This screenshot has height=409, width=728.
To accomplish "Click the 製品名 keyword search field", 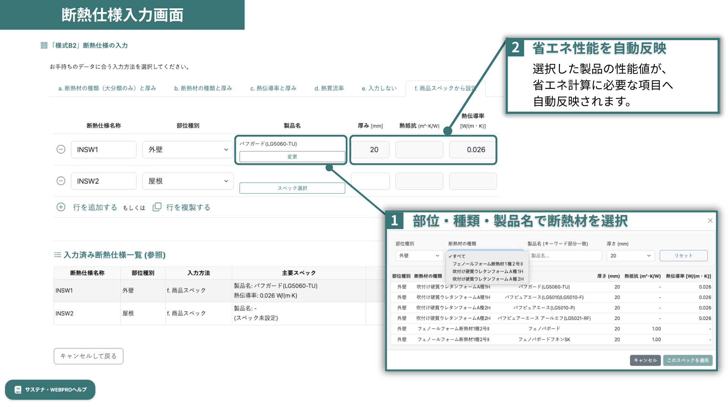I will click(x=565, y=256).
